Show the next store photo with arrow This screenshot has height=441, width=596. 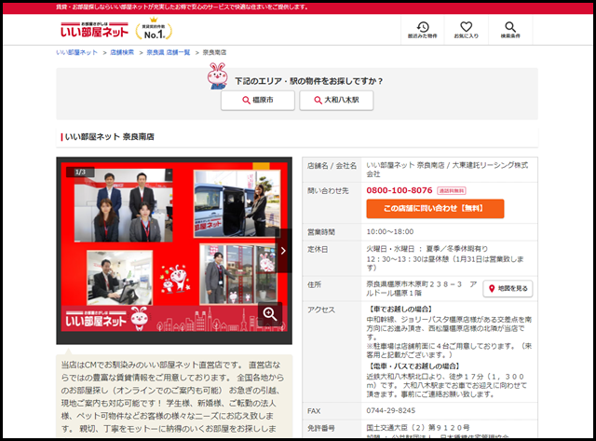(283, 251)
